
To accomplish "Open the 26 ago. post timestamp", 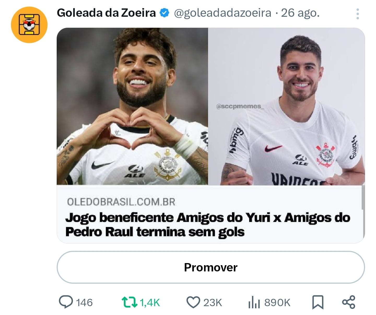I will coord(300,13).
